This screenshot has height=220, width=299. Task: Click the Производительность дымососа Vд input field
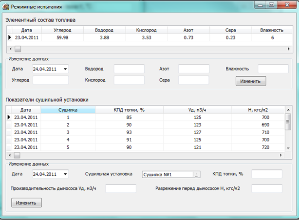coord(121,188)
